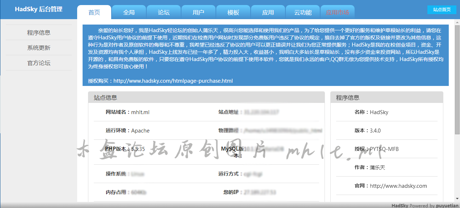The height and width of the screenshot is (208, 460).
Task: Select 程序信息 in the sidebar
Action: coord(39,32)
